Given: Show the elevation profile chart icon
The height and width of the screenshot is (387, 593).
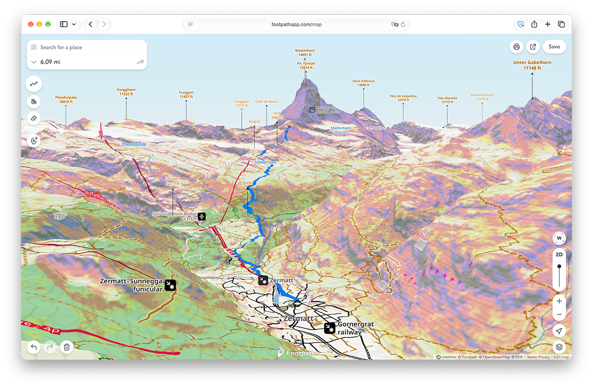Looking at the screenshot, I should (140, 62).
